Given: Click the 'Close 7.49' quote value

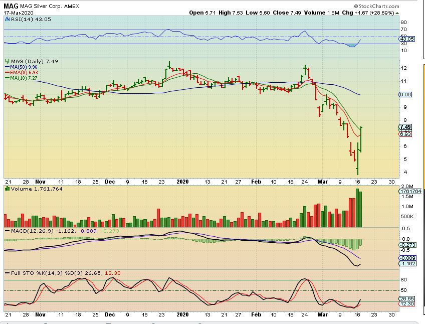Looking at the screenshot, I should click(287, 13).
